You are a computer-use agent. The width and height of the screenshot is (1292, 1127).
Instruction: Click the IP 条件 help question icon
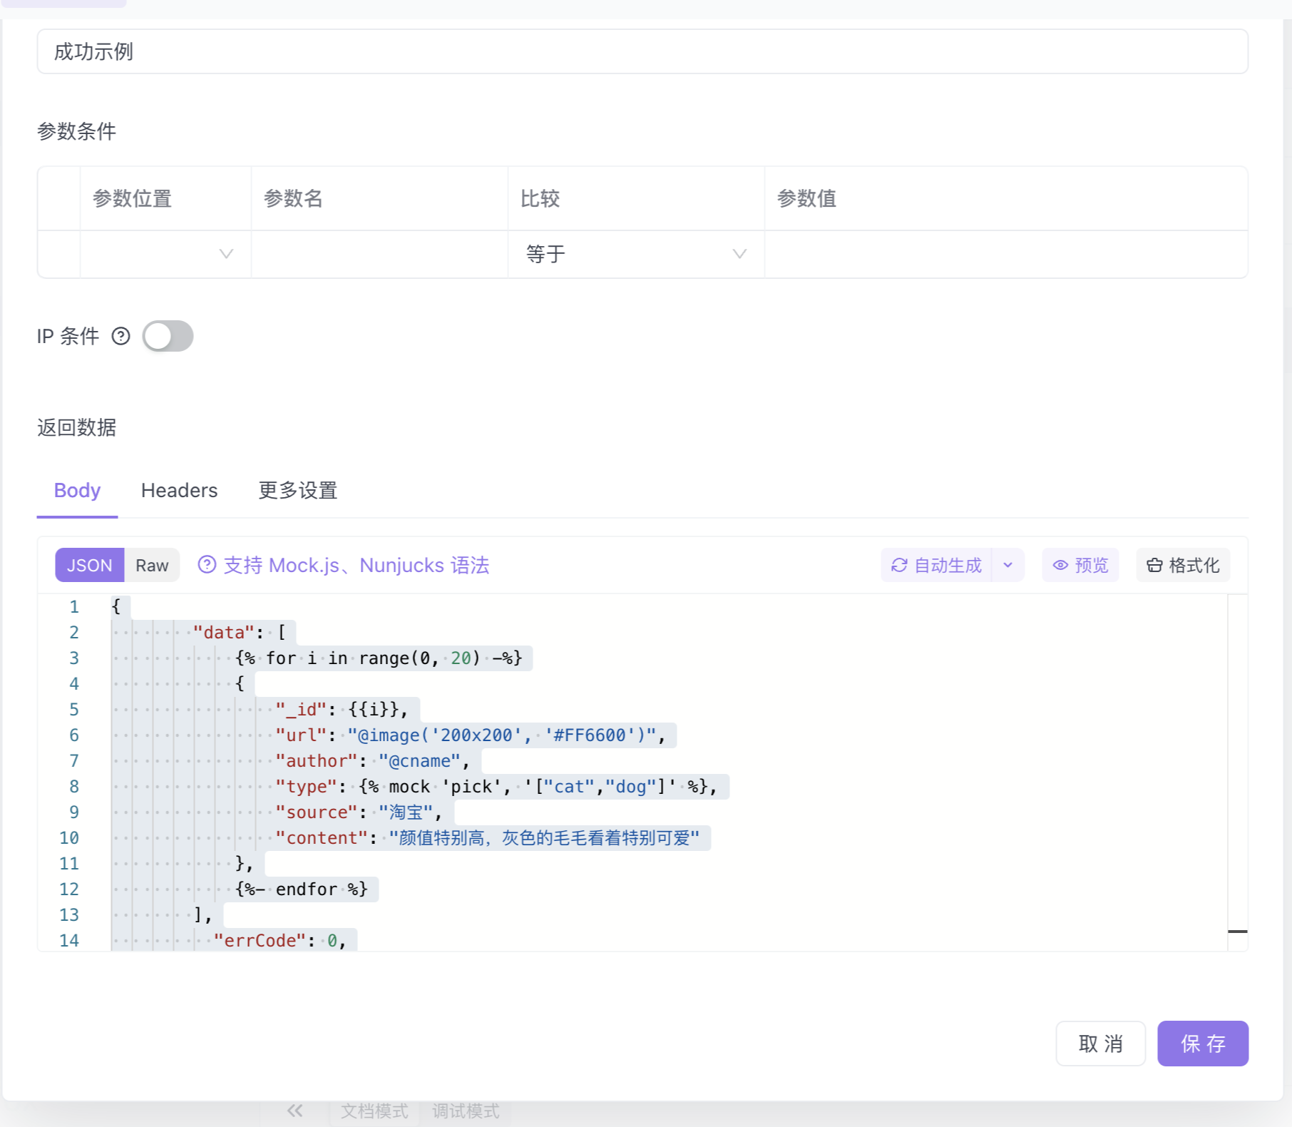(x=121, y=336)
